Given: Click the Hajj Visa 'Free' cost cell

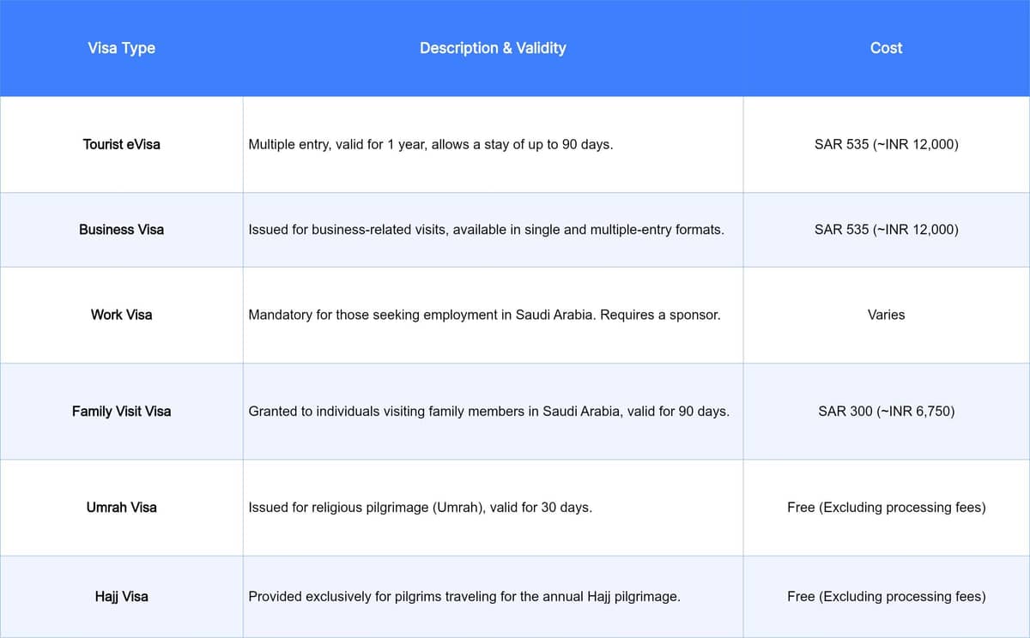Looking at the screenshot, I should [886, 596].
